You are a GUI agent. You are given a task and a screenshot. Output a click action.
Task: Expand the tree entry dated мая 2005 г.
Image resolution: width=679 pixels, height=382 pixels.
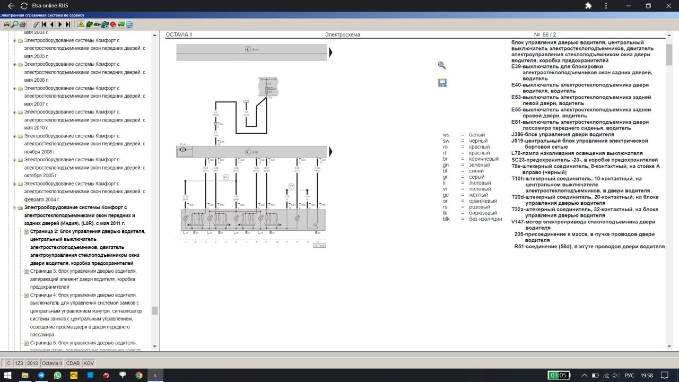click(14, 40)
